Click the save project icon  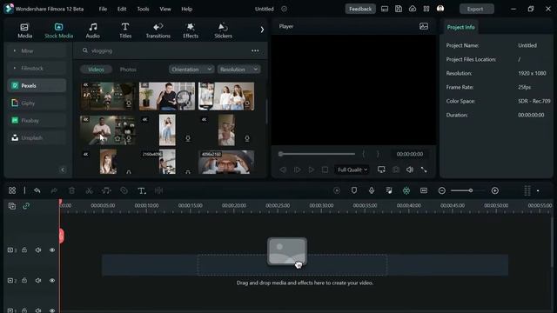399,9
